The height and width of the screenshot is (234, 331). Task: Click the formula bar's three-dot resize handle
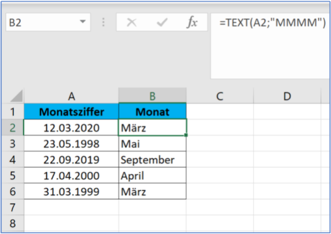click(103, 22)
